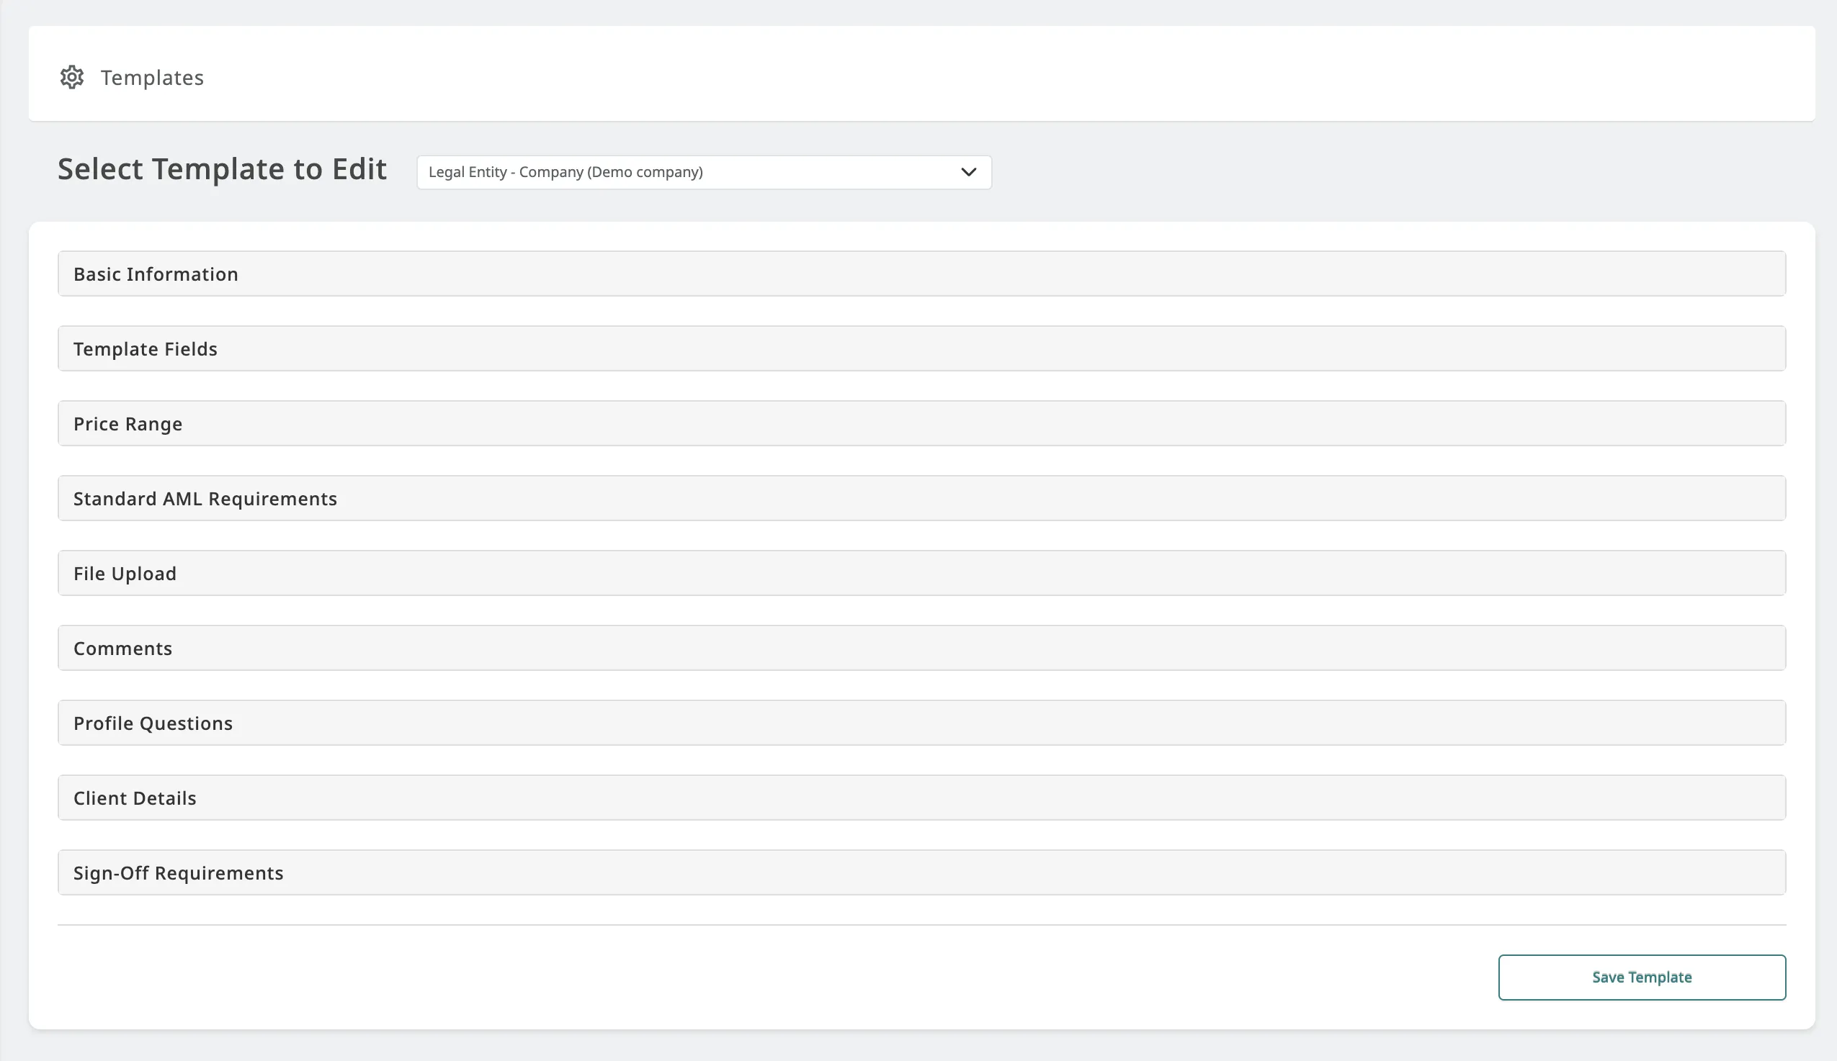Click the Select Template to Edit heading

(x=222, y=169)
